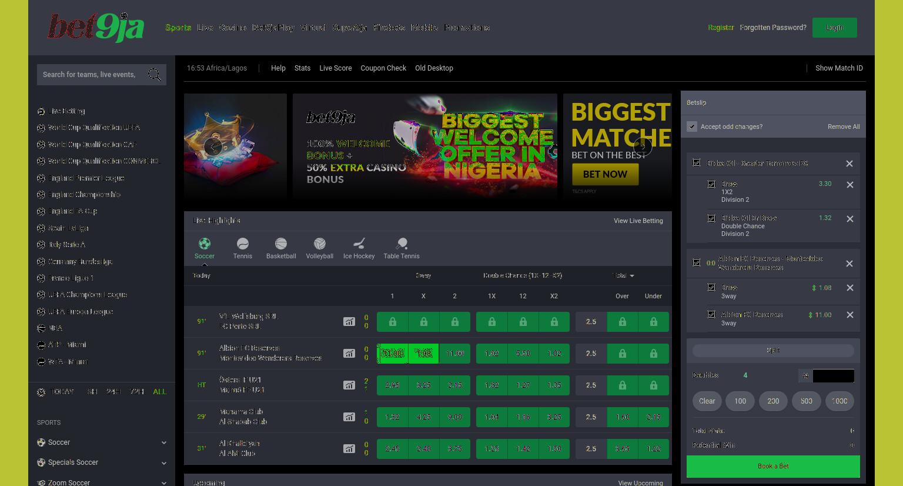Expand the Soccer sports category
The height and width of the screenshot is (486, 903).
102,442
